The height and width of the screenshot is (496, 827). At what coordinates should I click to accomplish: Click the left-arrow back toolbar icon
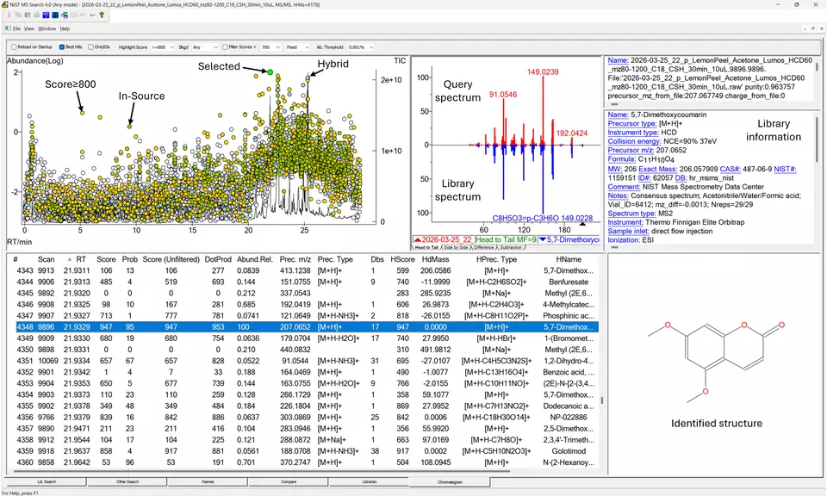point(92,15)
